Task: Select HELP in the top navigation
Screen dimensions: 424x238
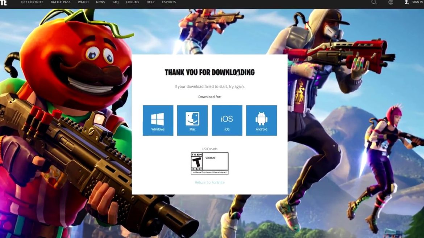Action: tap(150, 2)
